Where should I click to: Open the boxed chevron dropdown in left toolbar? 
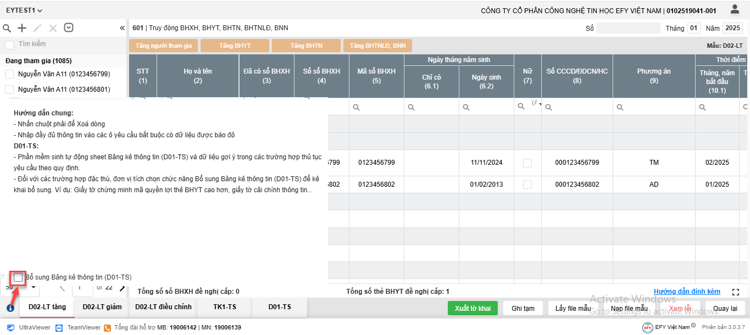click(69, 28)
